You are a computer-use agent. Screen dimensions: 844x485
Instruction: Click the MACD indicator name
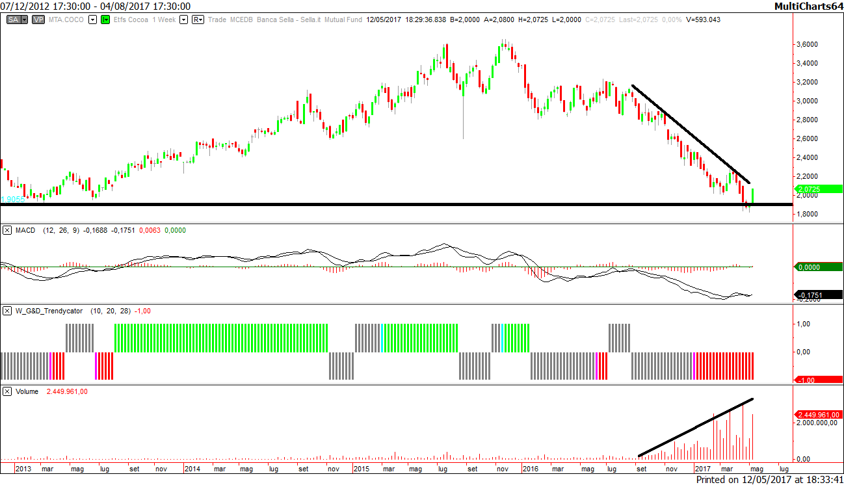point(26,230)
